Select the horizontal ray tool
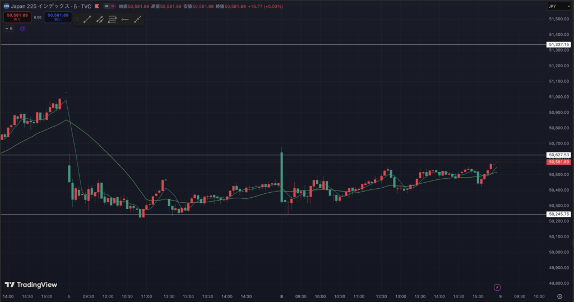Screen dimensions: 574x302 pyautogui.click(x=124, y=19)
